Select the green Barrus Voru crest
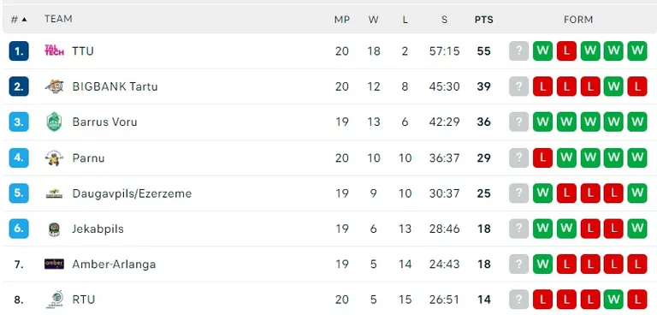 pos(54,122)
